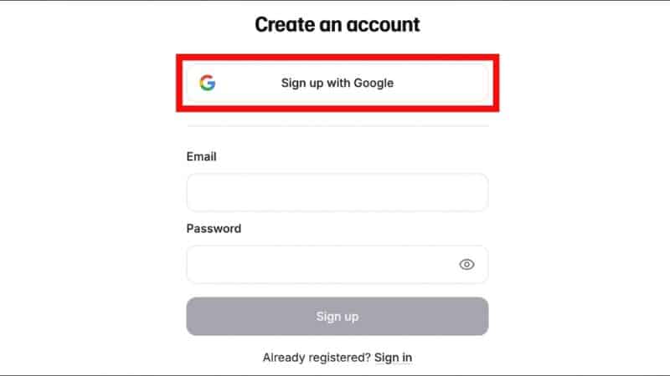Click the 'Google' word in the sign-up button
This screenshot has height=376, width=670.
coord(373,83)
